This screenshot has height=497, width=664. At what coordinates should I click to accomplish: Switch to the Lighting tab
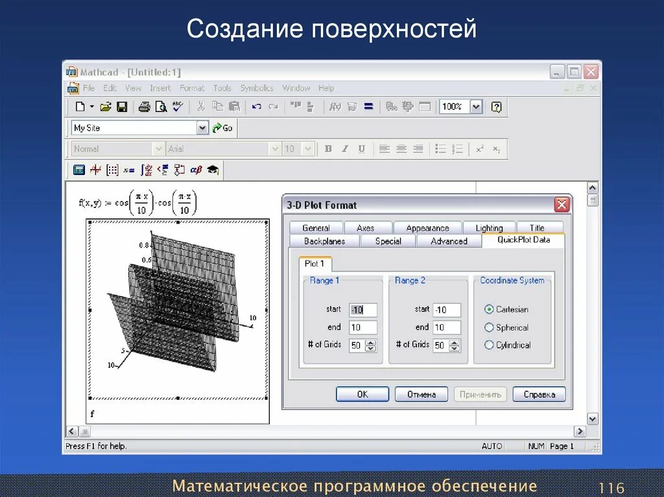pyautogui.click(x=489, y=227)
